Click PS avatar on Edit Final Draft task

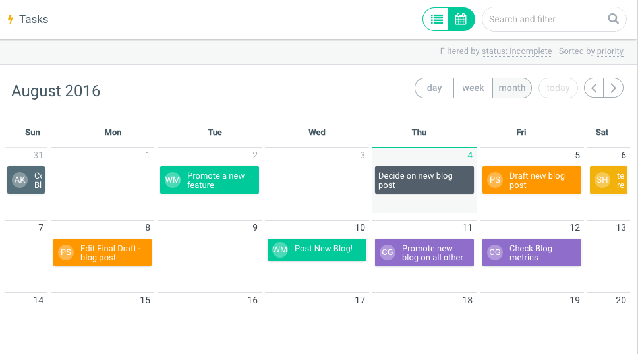66,252
